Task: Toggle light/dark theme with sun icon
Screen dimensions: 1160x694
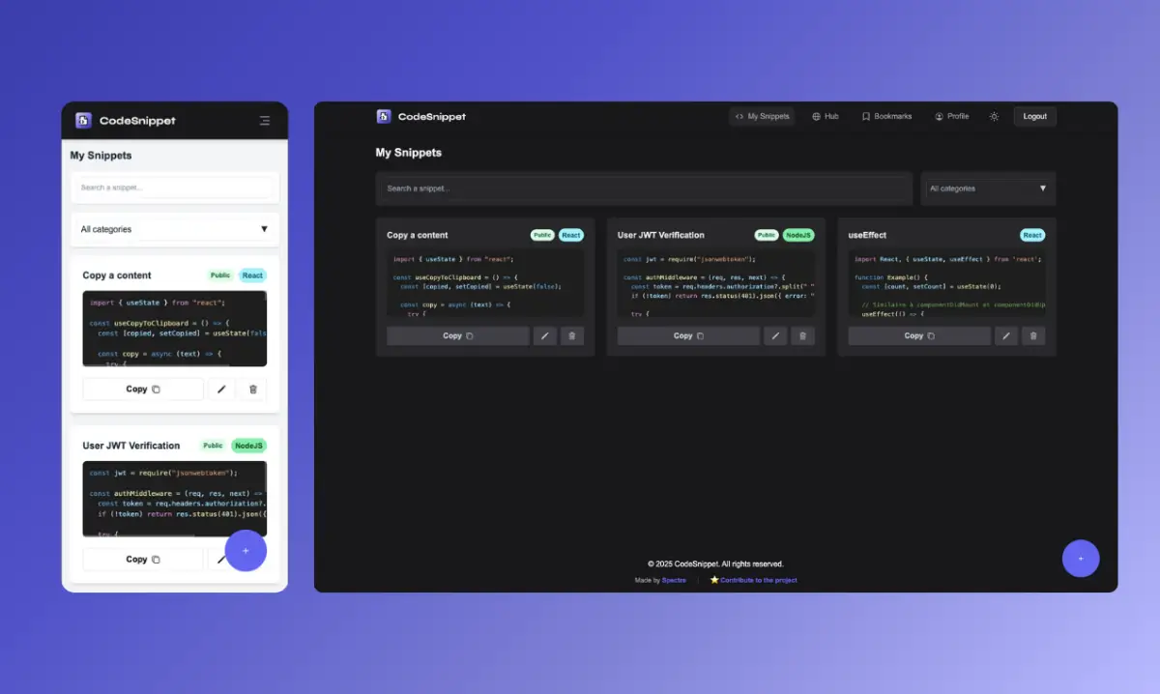Action: click(x=994, y=117)
